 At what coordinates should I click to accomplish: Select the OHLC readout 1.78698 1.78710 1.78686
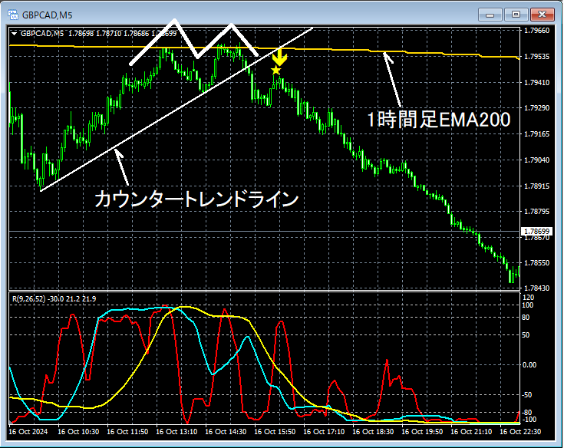(x=108, y=34)
